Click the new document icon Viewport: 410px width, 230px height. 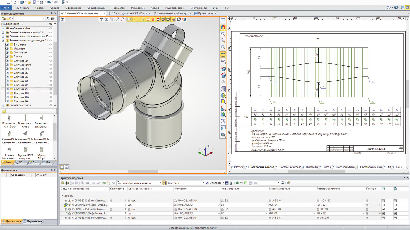(15, 2)
